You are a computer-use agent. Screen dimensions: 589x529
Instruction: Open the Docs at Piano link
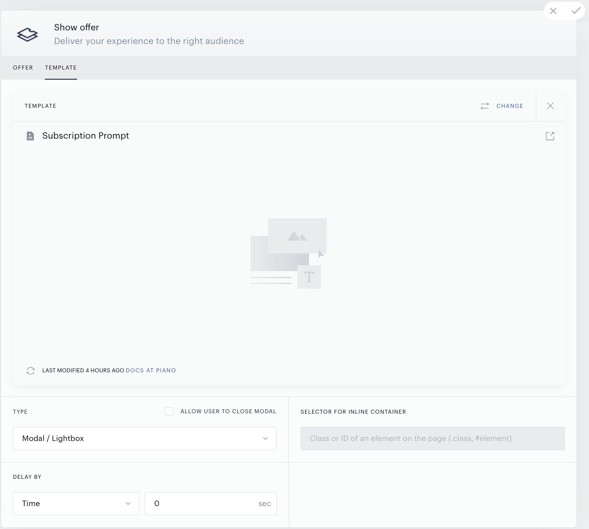(x=151, y=371)
